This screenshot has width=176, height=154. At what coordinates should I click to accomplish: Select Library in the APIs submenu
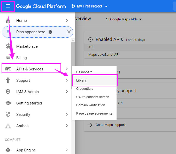pos(94,80)
